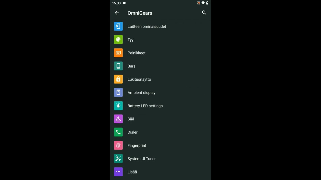Image resolution: width=321 pixels, height=180 pixels.
Task: Tap the cast icon in status bar
Action: [x=198, y=3]
